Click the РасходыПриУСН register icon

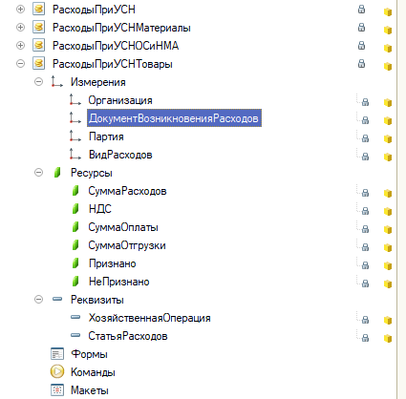(39, 10)
